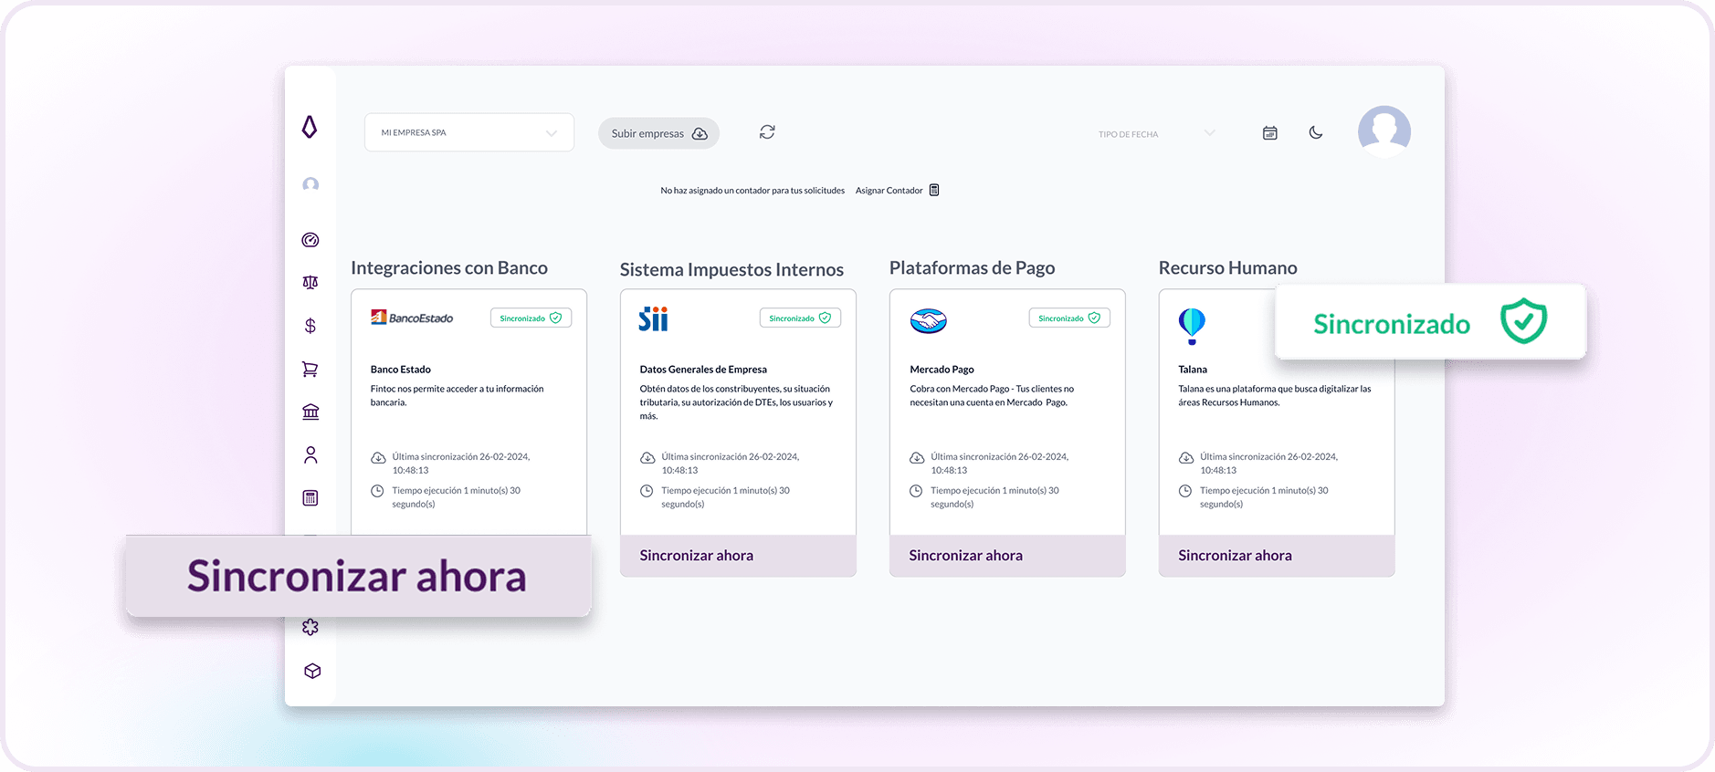The height and width of the screenshot is (772, 1715).
Task: Select the Sistema Impuestos Internos heading
Action: [731, 269]
